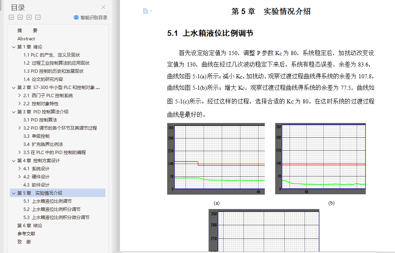Click the 第5章 实验情况介绍 page title
395x253 pixels.
(271, 11)
